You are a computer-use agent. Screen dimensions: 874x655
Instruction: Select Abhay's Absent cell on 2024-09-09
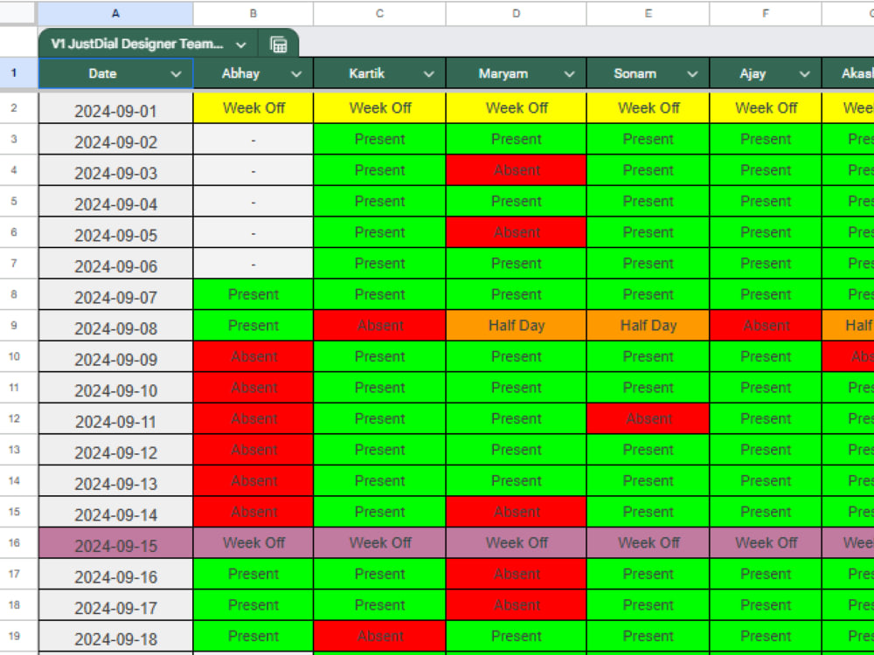pos(253,356)
